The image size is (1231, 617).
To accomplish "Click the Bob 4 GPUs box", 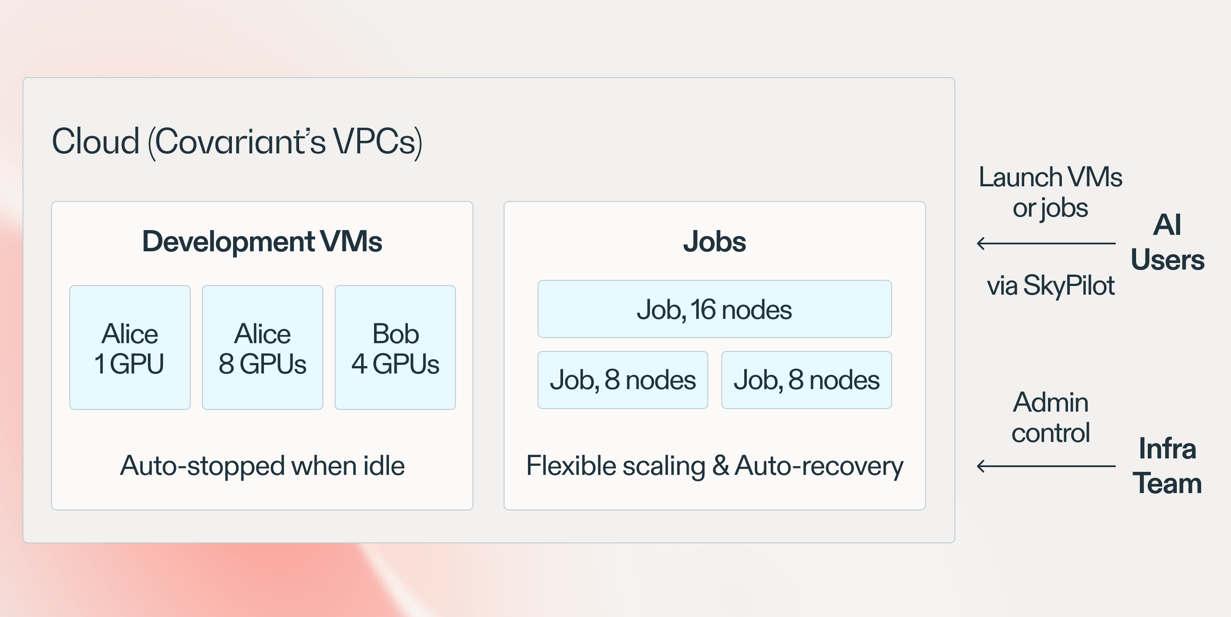I will (x=395, y=347).
